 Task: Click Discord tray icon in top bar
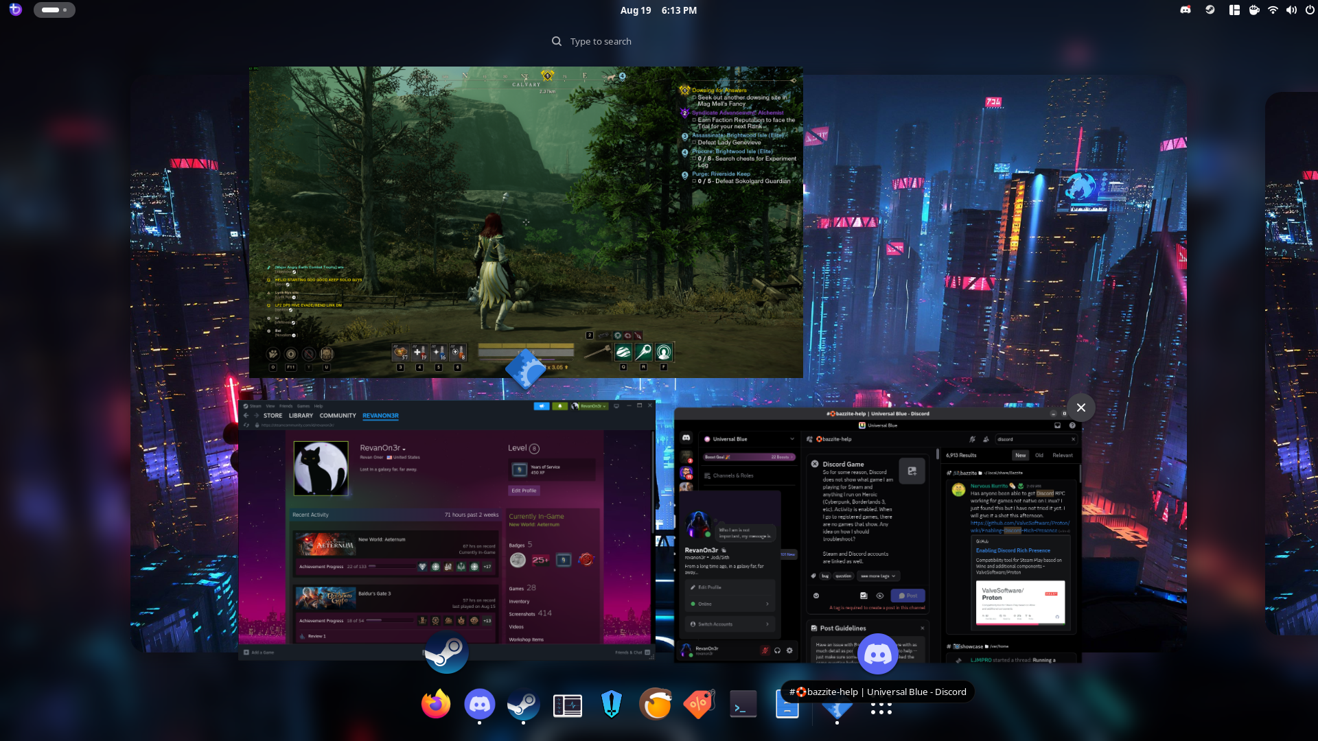pyautogui.click(x=1186, y=10)
